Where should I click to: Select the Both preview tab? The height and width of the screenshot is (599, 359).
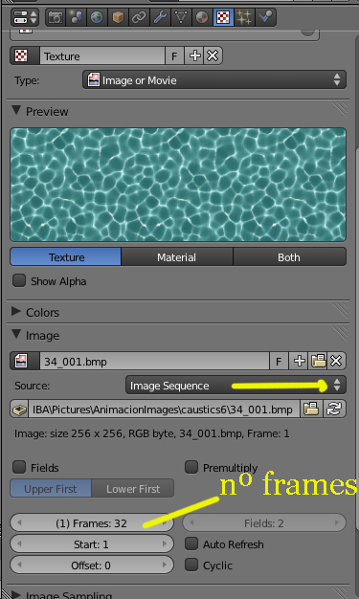[289, 256]
